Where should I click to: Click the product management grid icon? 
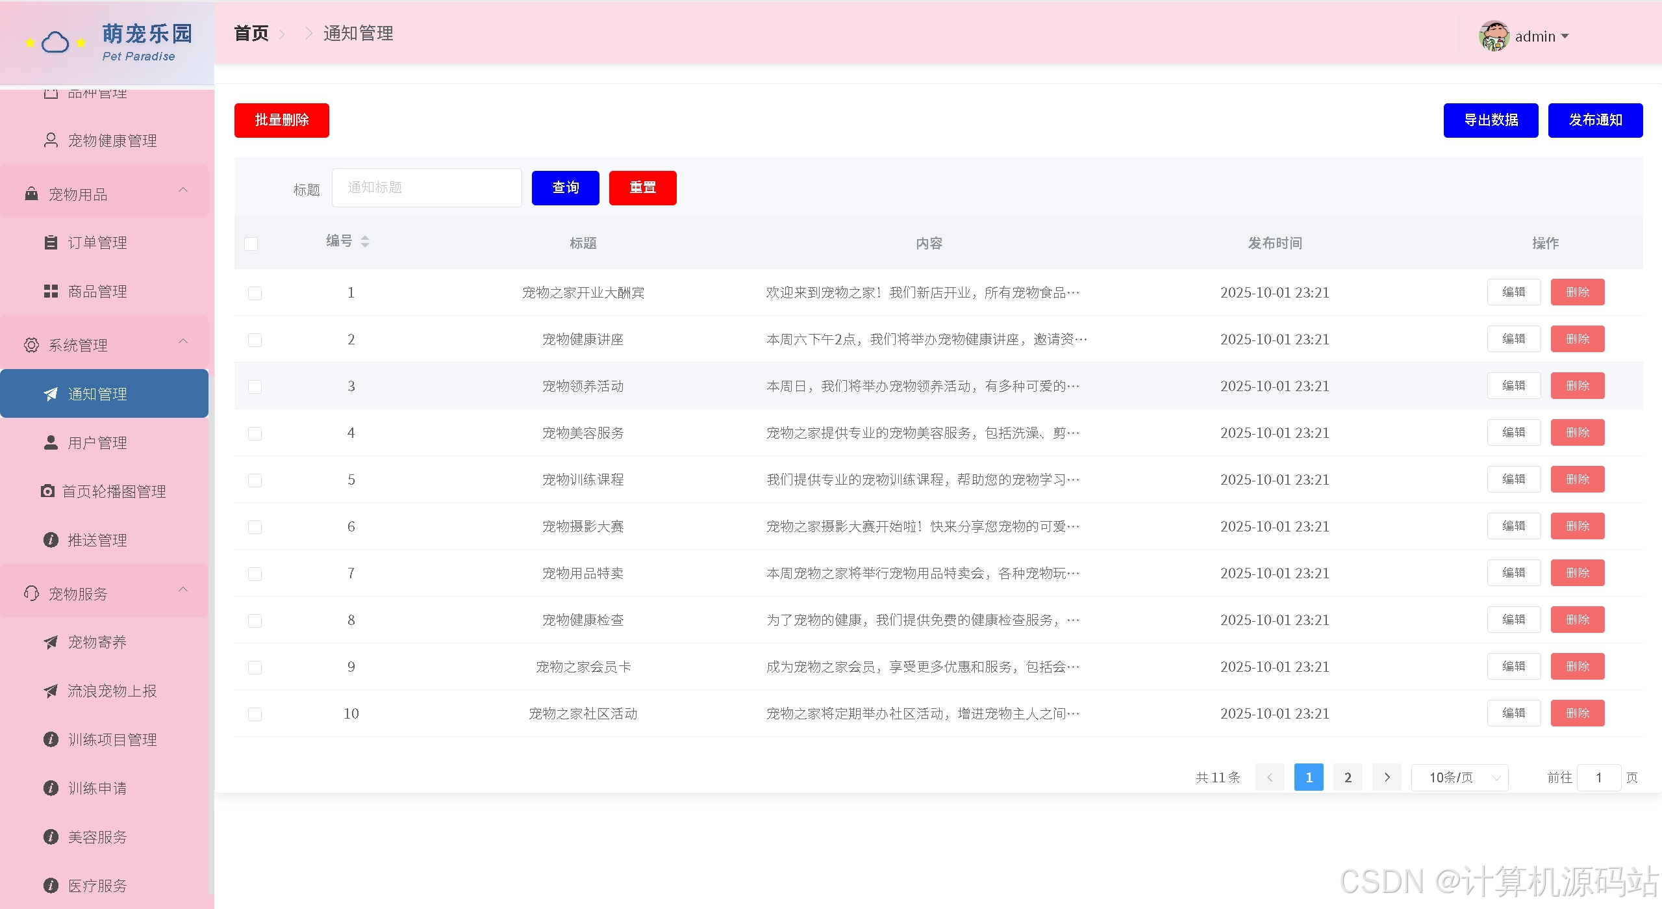click(x=51, y=291)
